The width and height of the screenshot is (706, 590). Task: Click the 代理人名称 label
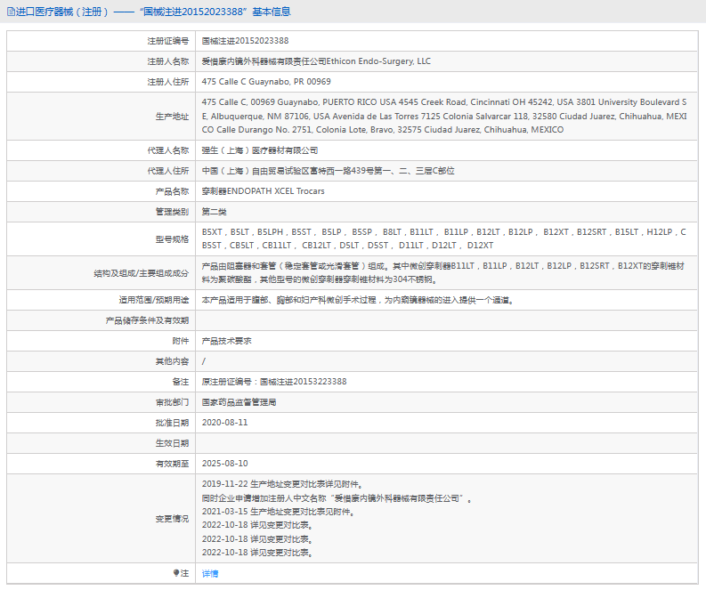[168, 150]
